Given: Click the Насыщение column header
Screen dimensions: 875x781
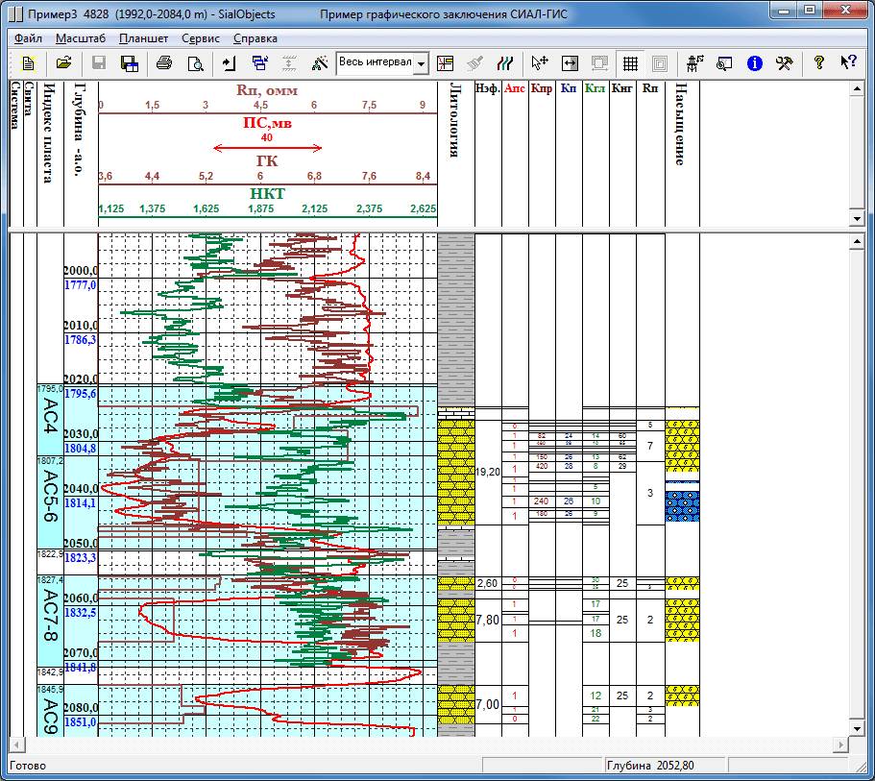Looking at the screenshot, I should pyautogui.click(x=680, y=125).
